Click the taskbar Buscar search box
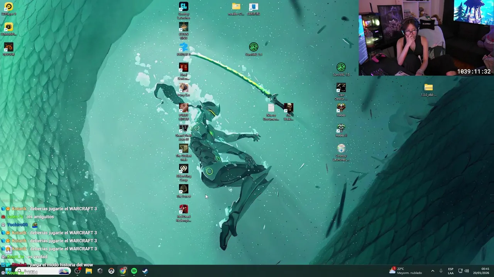 click(x=42, y=271)
